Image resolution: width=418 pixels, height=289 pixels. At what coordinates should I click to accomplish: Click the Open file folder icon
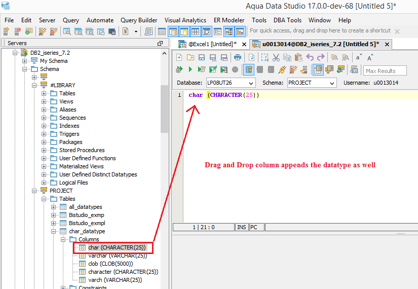point(191,57)
